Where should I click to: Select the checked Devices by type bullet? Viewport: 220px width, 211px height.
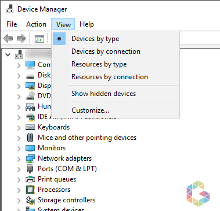59,39
